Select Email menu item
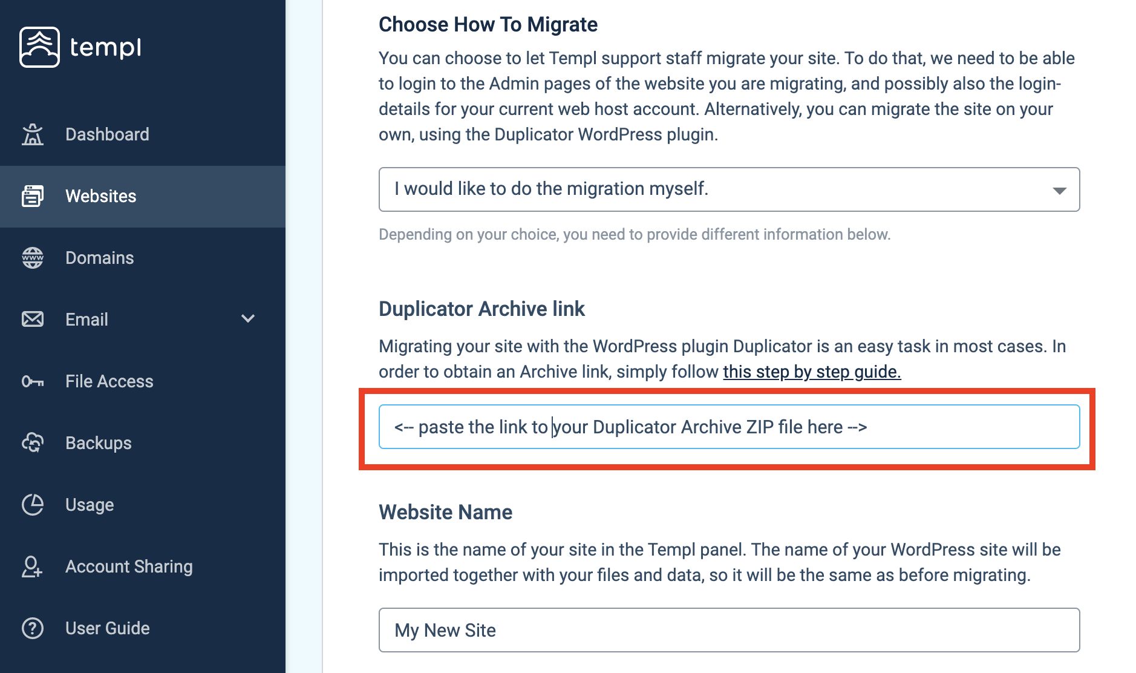 [143, 320]
